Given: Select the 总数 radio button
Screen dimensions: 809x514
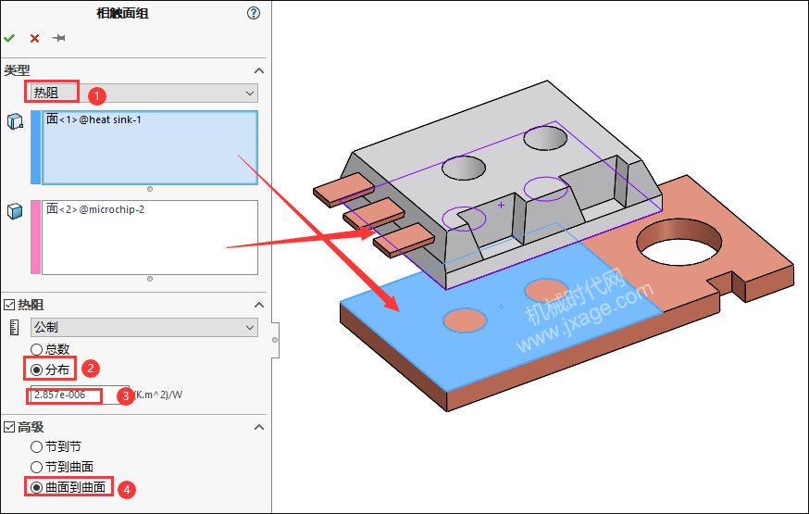Looking at the screenshot, I should [36, 349].
